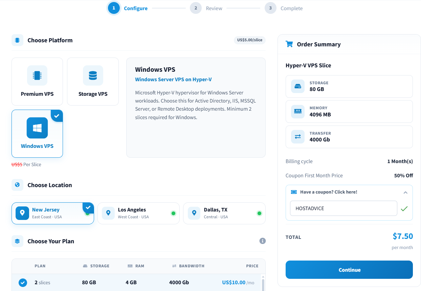
Task: Click the 4 GB RAM cell
Action: point(131,282)
